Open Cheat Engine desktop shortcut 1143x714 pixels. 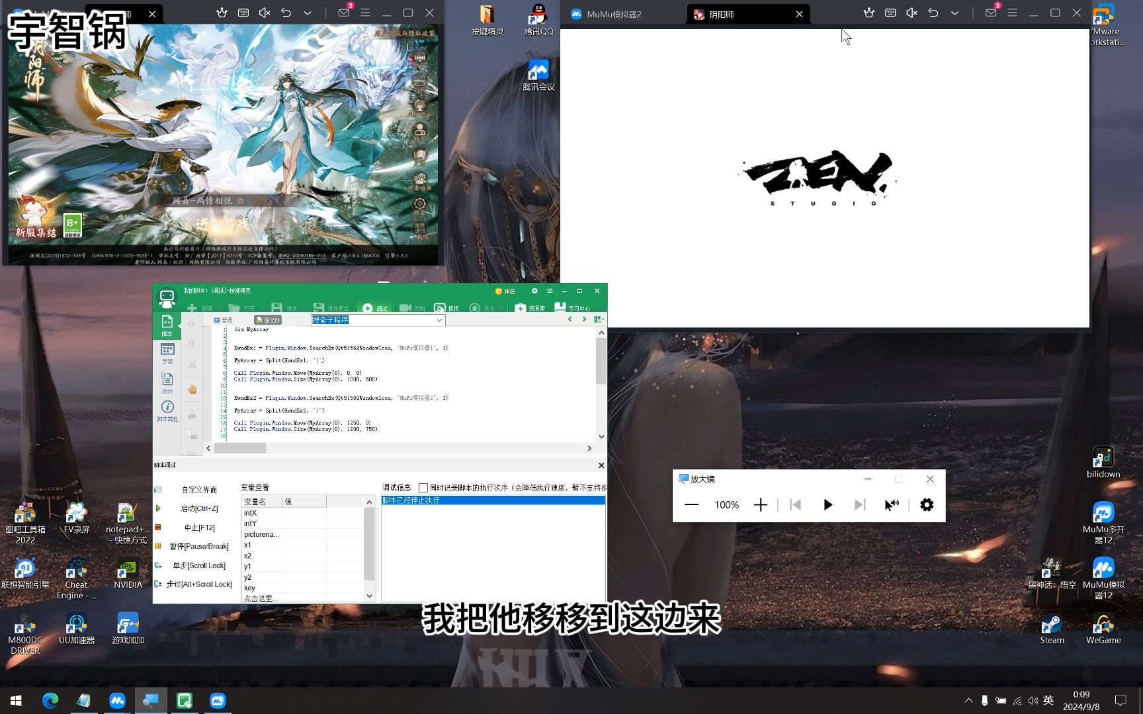(x=77, y=579)
